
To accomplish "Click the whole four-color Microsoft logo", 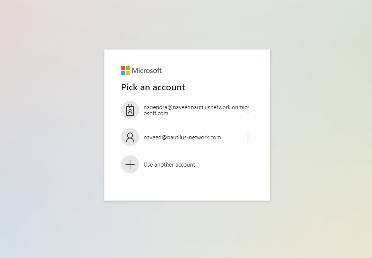I will click(125, 71).
